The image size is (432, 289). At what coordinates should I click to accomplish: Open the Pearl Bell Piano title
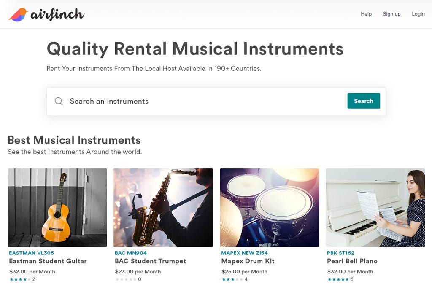pyautogui.click(x=352, y=261)
